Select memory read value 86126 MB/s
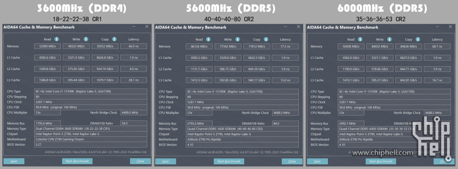 pyautogui.click(x=199, y=47)
